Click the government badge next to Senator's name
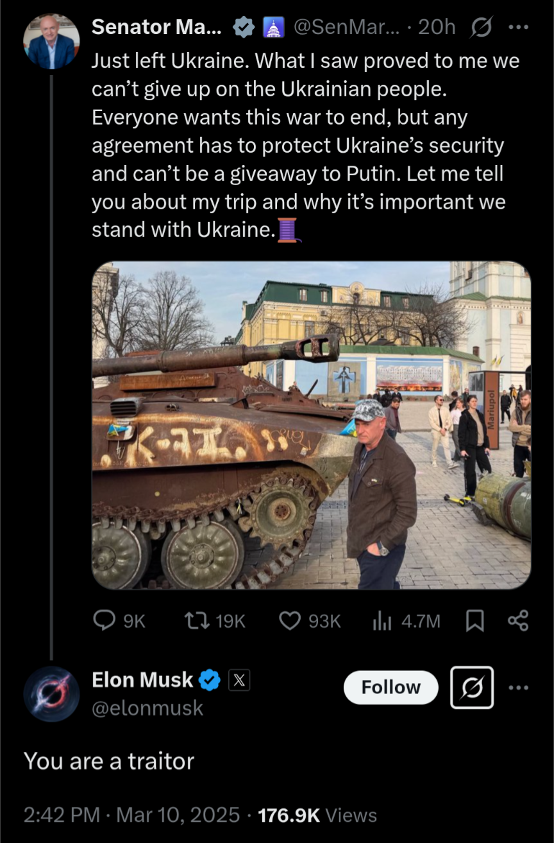 click(x=274, y=28)
